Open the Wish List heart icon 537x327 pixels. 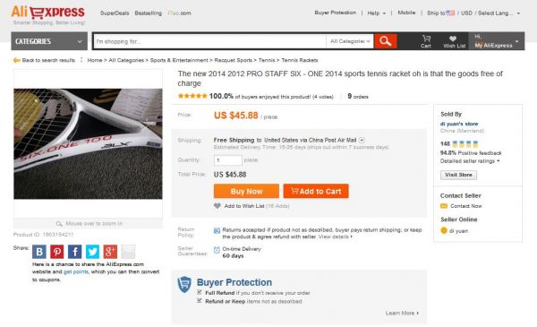454,41
